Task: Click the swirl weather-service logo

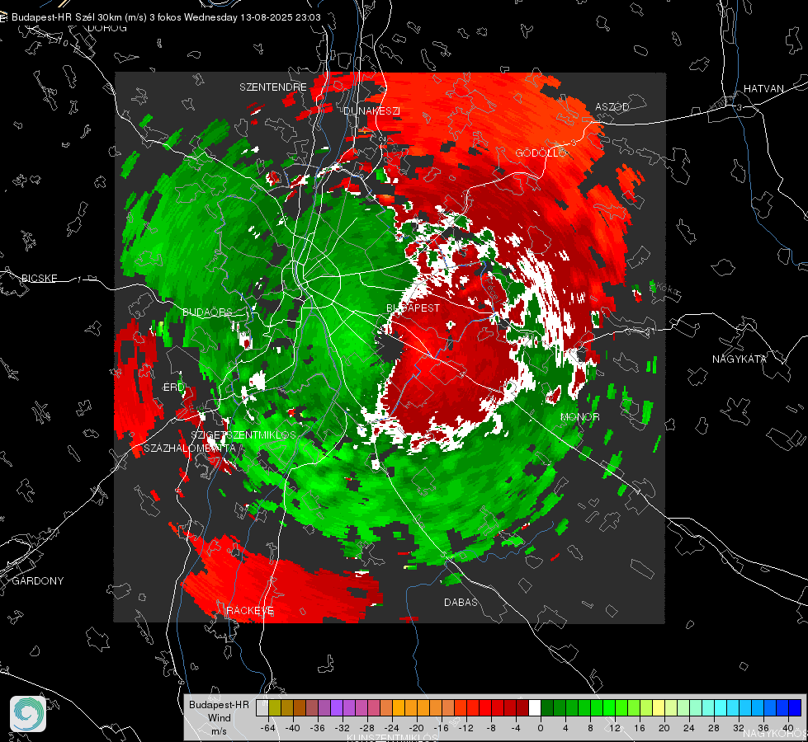Action: pyautogui.click(x=28, y=714)
